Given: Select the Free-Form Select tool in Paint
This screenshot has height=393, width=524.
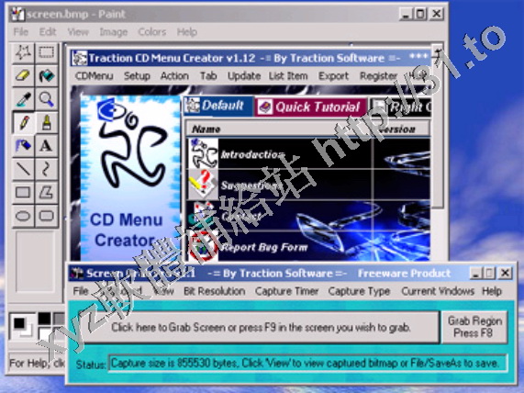Looking at the screenshot, I should (23, 53).
